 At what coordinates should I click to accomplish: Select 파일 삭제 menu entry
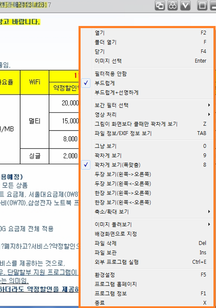tap(153, 243)
